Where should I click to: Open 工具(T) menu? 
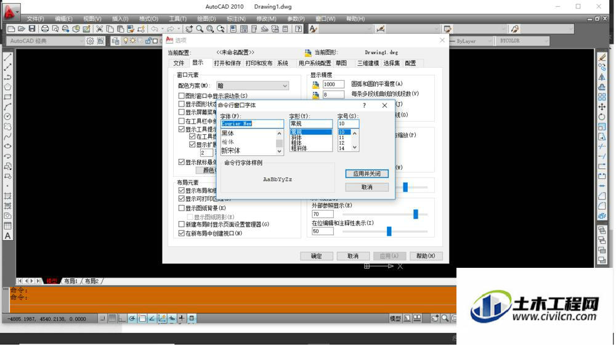point(177,19)
